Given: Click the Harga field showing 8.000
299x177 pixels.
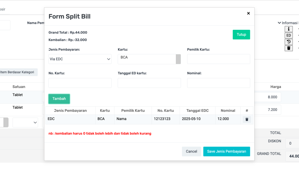Looking at the screenshot, I should point(268,97).
